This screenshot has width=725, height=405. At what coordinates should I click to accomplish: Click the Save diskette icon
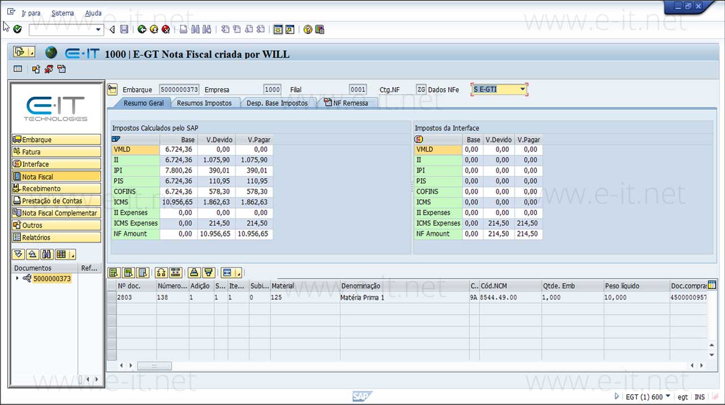[x=124, y=29]
